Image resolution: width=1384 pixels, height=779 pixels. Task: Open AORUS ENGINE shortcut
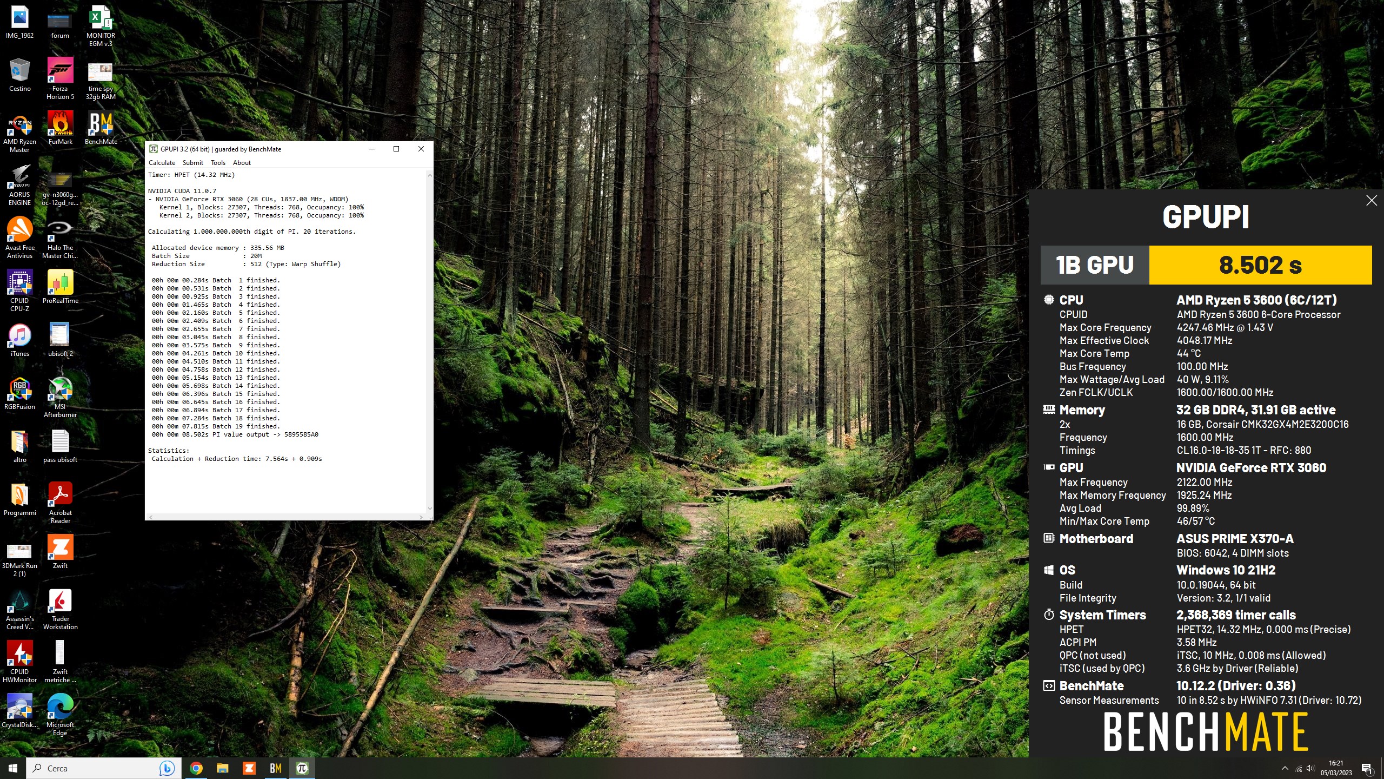click(x=19, y=185)
